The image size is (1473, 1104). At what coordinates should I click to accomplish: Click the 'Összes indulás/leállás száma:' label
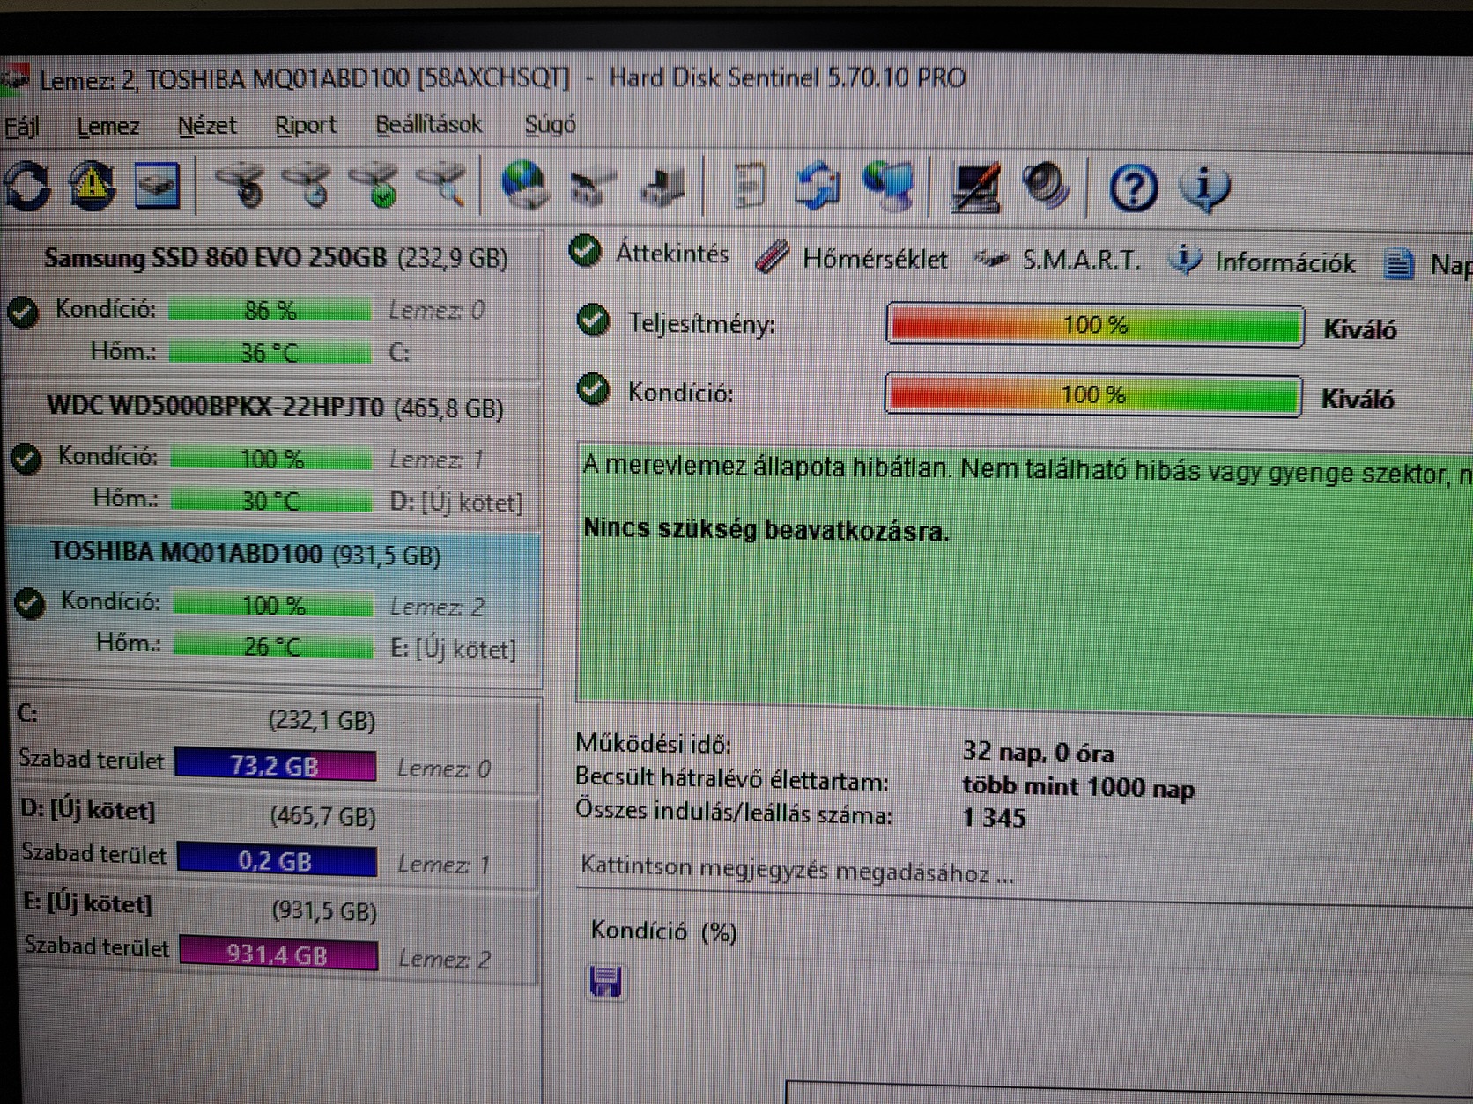click(733, 812)
